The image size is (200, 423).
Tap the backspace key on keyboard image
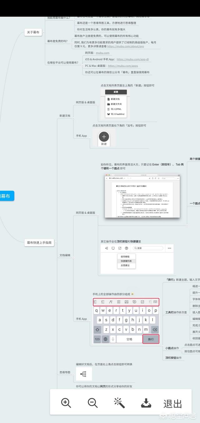point(154,330)
